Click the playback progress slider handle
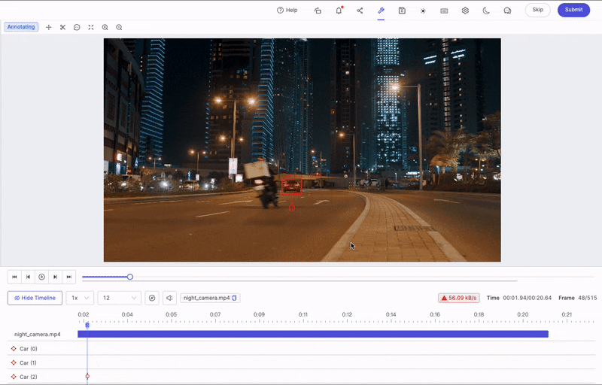Viewport: 602px width, 385px height. [x=130, y=277]
